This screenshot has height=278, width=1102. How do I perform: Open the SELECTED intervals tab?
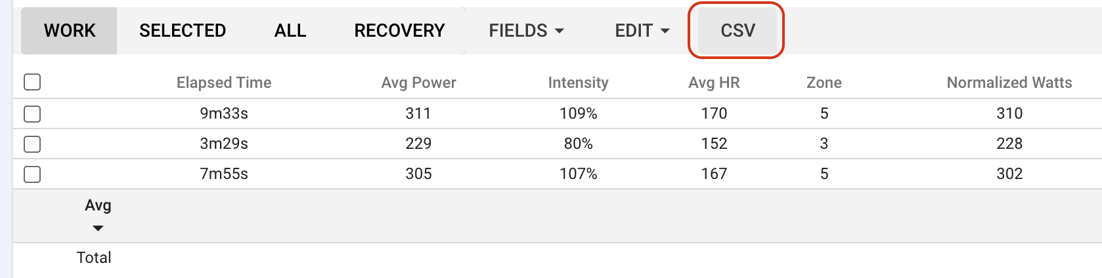click(183, 31)
